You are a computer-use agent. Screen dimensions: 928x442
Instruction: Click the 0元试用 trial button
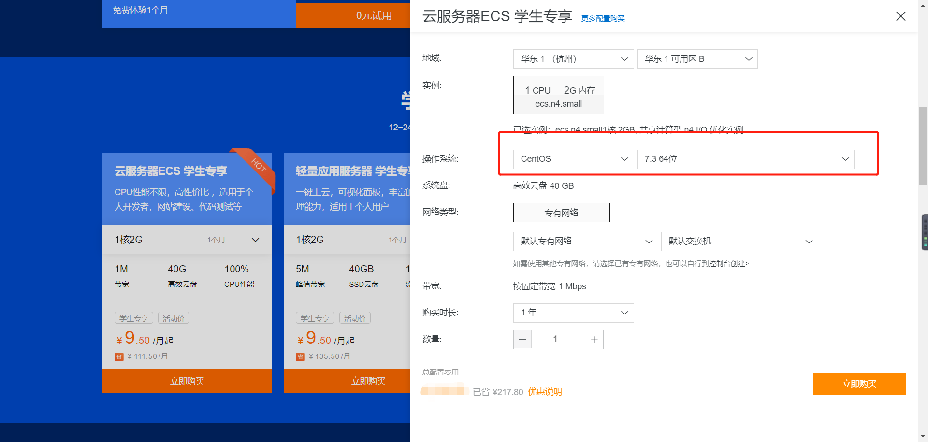[353, 15]
